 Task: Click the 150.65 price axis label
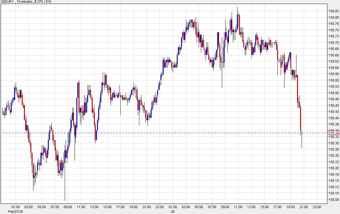334,55
